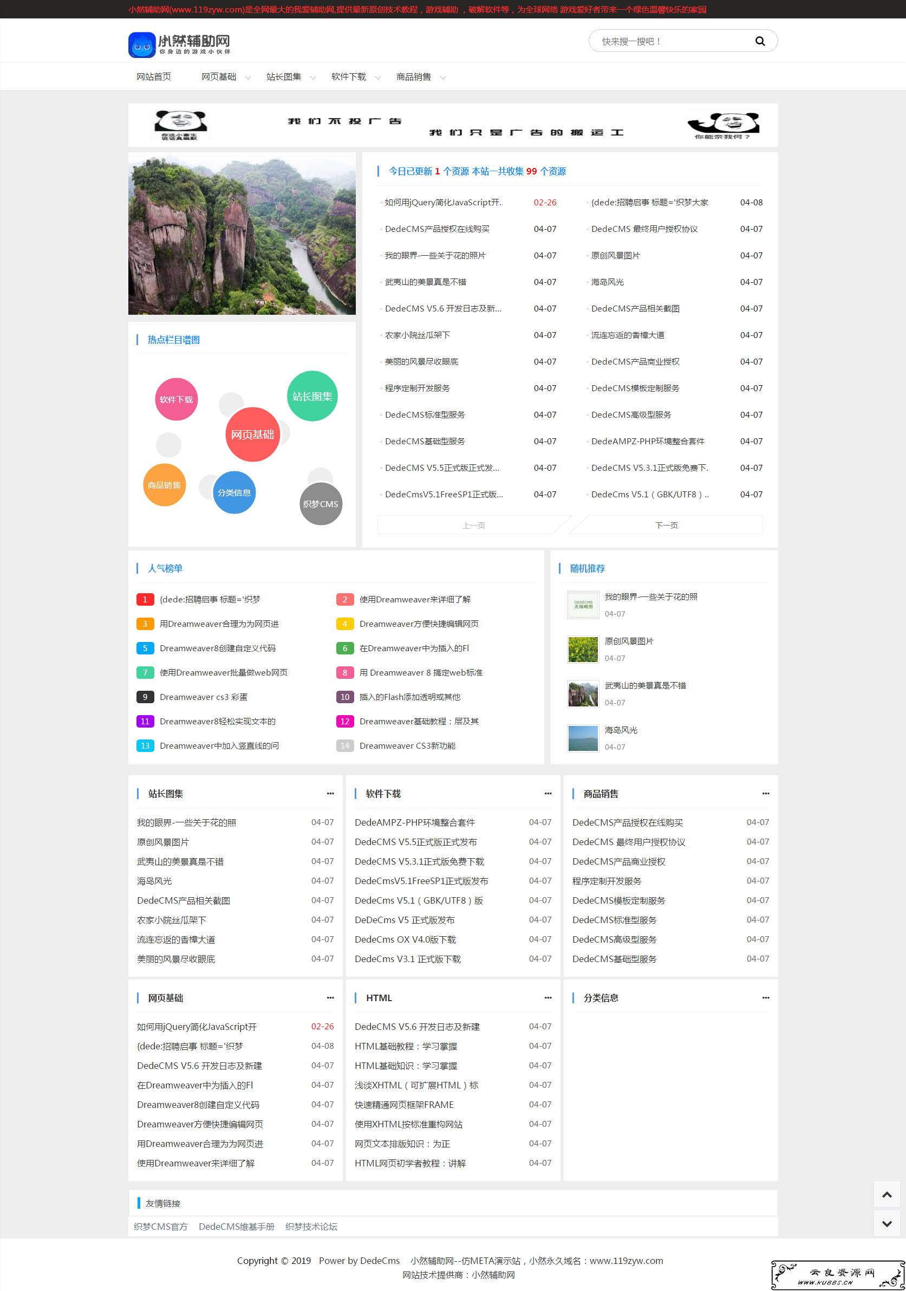Open 流连忘返的香樟大道 in latest list
906x1291 pixels.
click(x=628, y=335)
